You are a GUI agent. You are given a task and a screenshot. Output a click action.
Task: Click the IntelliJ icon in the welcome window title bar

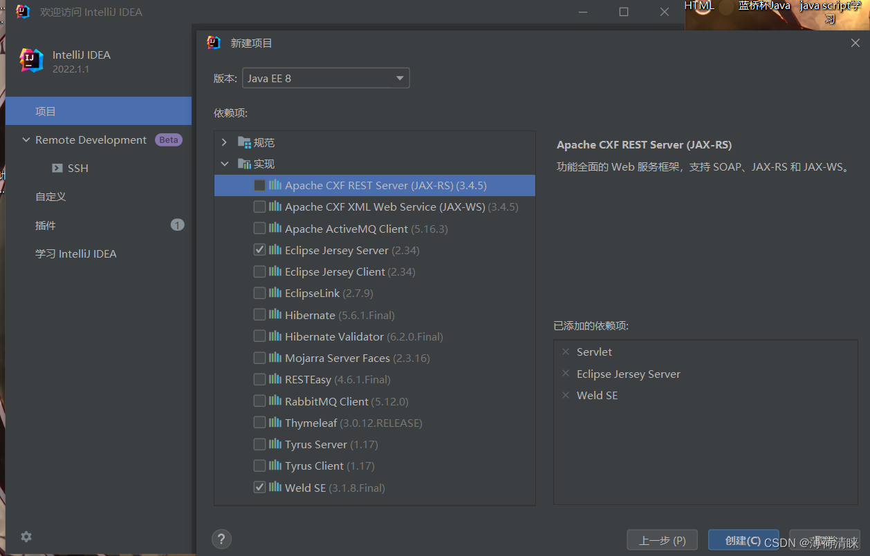tap(24, 12)
